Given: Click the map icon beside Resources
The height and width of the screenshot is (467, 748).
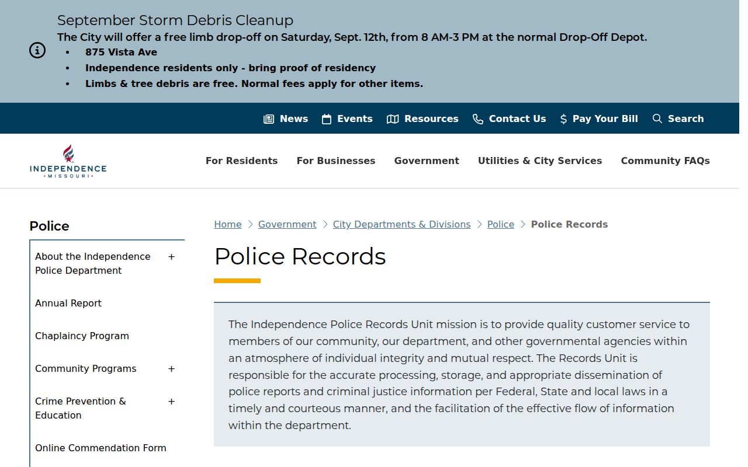Looking at the screenshot, I should pyautogui.click(x=393, y=119).
